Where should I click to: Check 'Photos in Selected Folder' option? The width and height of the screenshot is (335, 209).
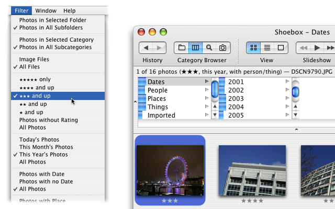point(52,20)
